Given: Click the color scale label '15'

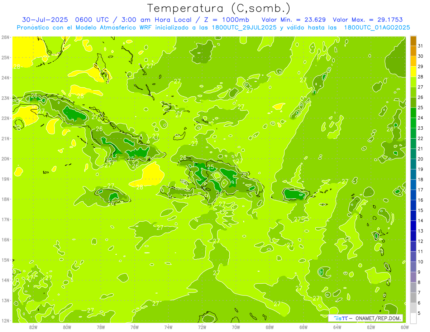Looking at the screenshot, I should click(x=420, y=211).
